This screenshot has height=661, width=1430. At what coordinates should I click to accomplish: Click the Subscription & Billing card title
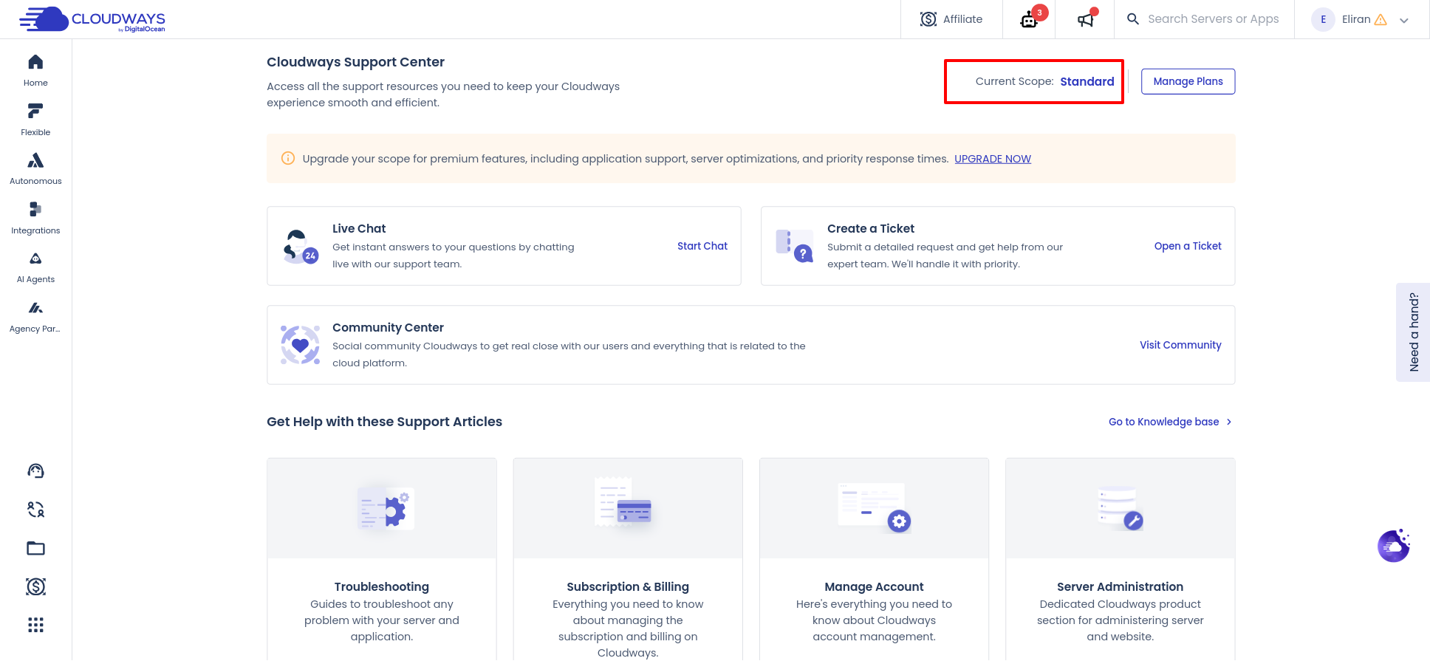pos(628,586)
